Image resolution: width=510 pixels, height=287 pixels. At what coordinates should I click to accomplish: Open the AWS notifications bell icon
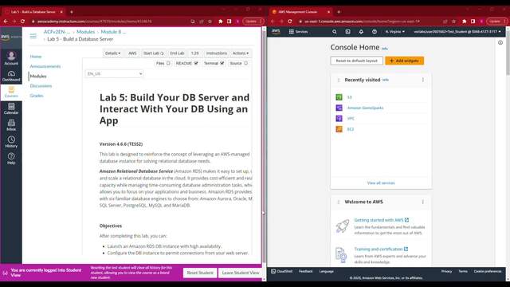tap(361, 32)
